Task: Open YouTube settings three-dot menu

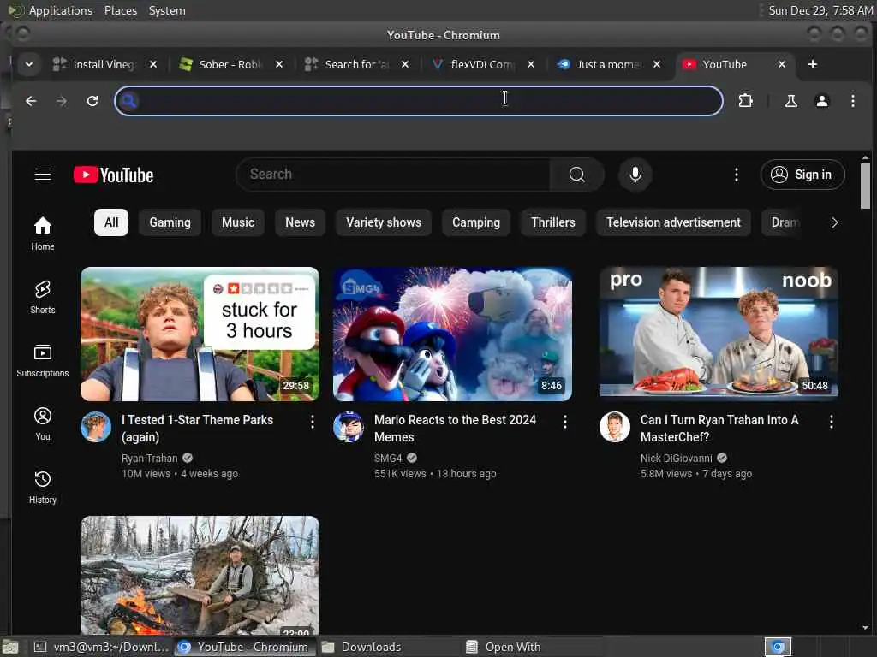Action: [x=736, y=175]
